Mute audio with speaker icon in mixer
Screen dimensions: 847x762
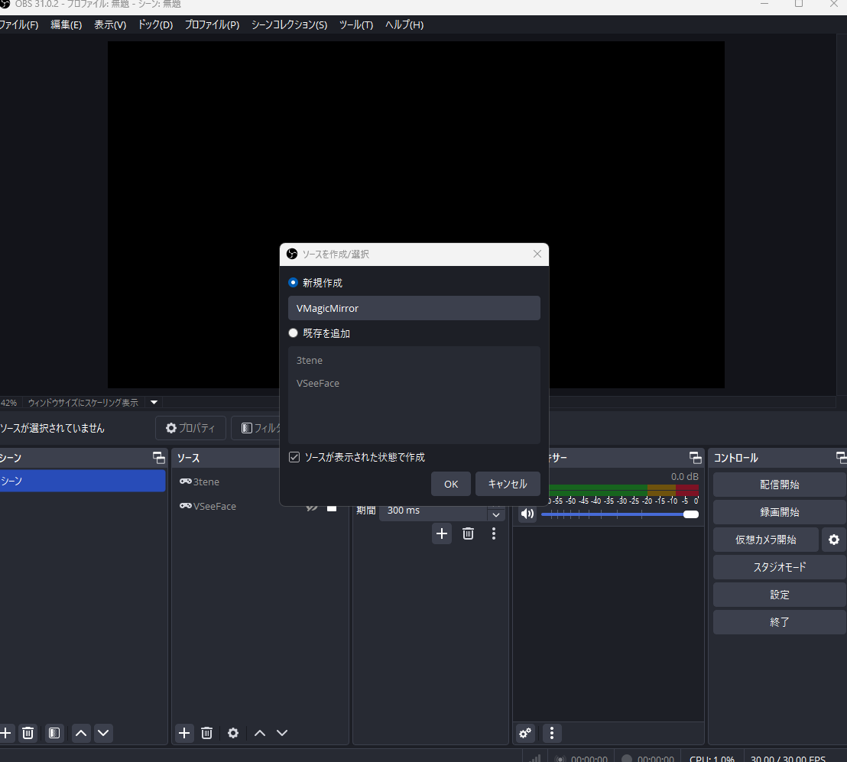point(527,514)
